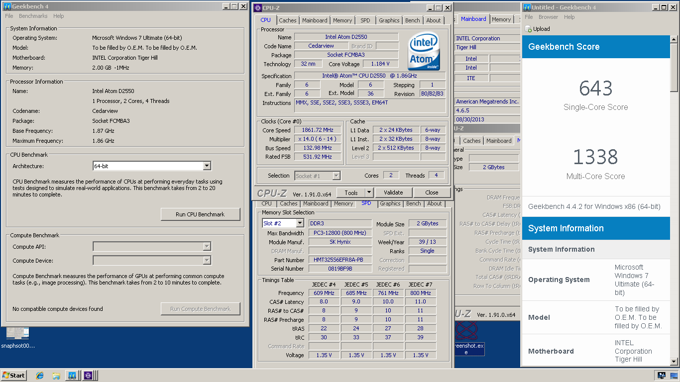Click scrollbar down arrow in Geekbench results
The height and width of the screenshot is (382, 680).
point(674,362)
